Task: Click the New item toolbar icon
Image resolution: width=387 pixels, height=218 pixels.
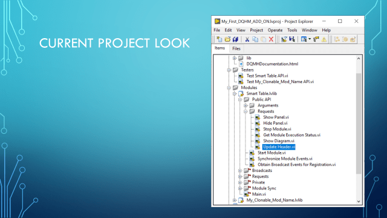Action: tap(219, 39)
